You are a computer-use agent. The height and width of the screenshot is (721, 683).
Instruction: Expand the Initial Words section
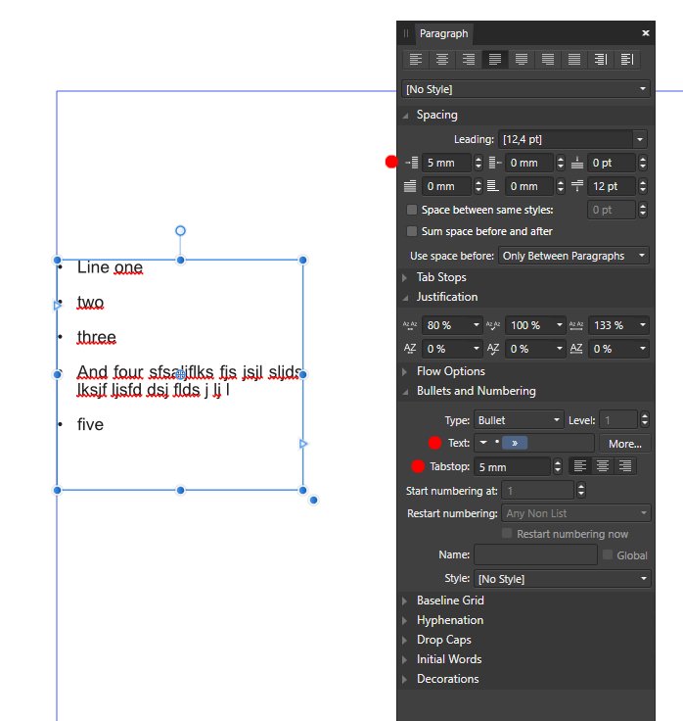(405, 660)
